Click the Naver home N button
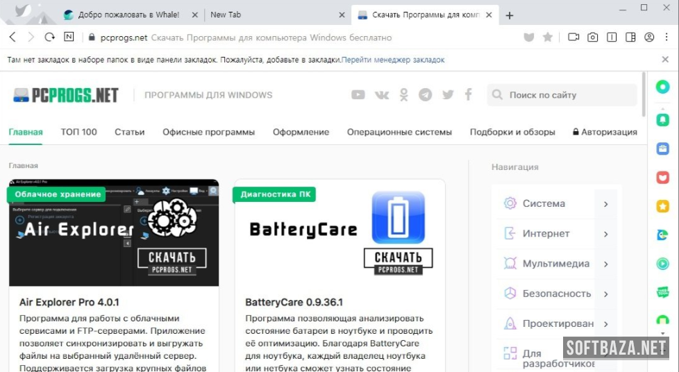The height and width of the screenshot is (372, 679). [x=69, y=37]
